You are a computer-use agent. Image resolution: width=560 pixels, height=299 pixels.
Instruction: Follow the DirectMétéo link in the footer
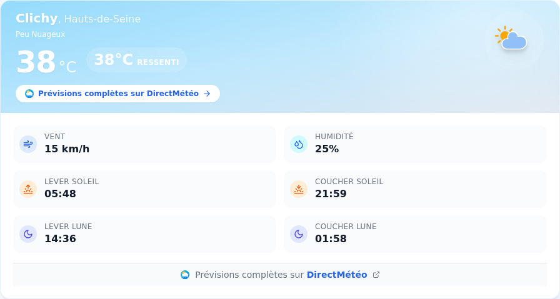[337, 275]
